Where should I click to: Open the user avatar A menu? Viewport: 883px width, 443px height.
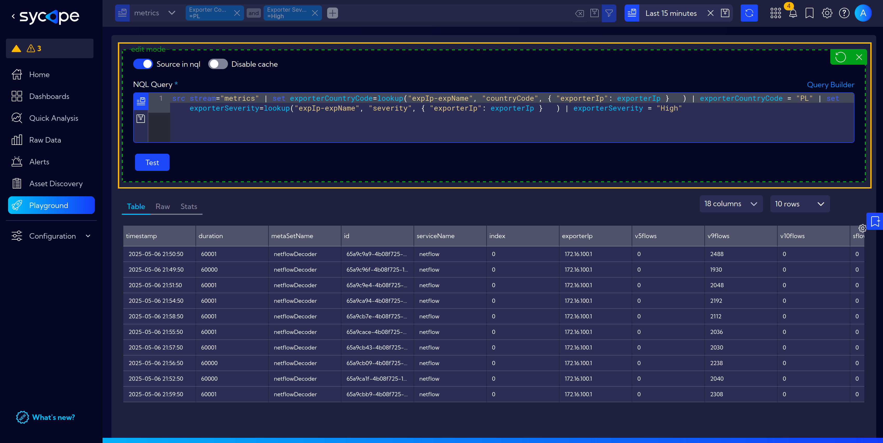click(863, 13)
